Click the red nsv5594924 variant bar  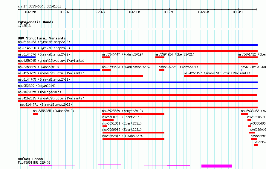[160, 57]
